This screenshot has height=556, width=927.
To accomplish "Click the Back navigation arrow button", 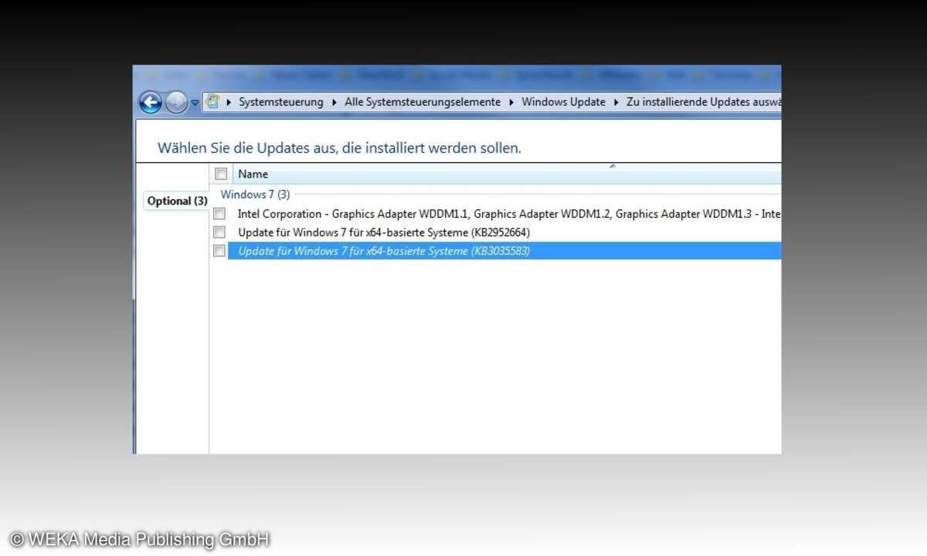I will pos(151,102).
